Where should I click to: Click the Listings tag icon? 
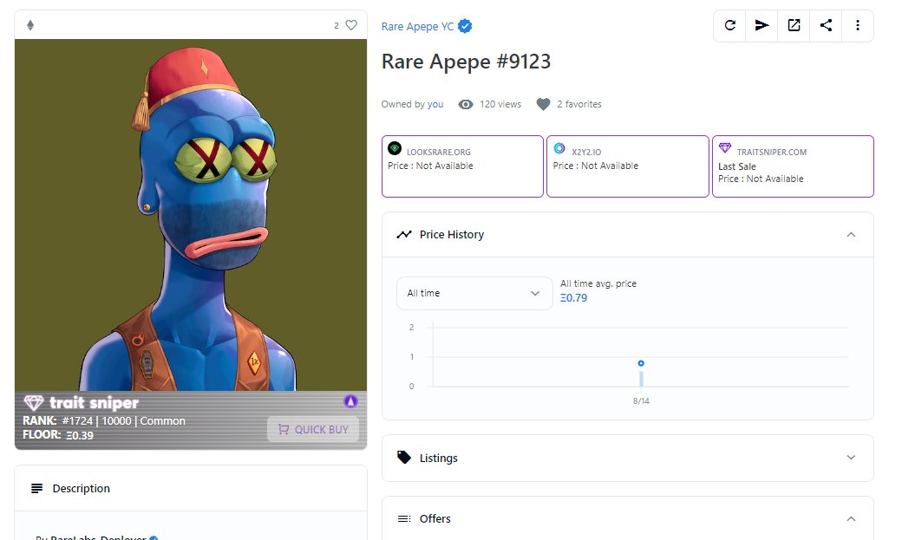pyautogui.click(x=404, y=458)
